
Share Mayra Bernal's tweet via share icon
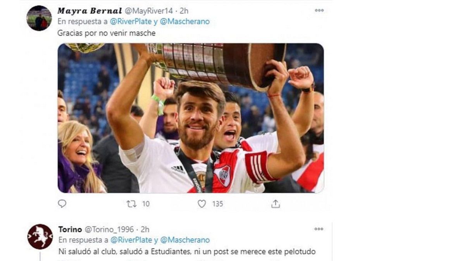275,203
